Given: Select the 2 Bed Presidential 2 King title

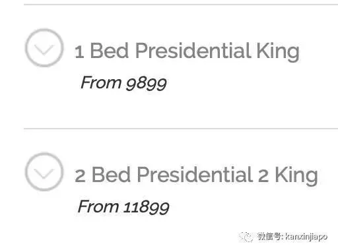Looking at the screenshot, I should [196, 175].
